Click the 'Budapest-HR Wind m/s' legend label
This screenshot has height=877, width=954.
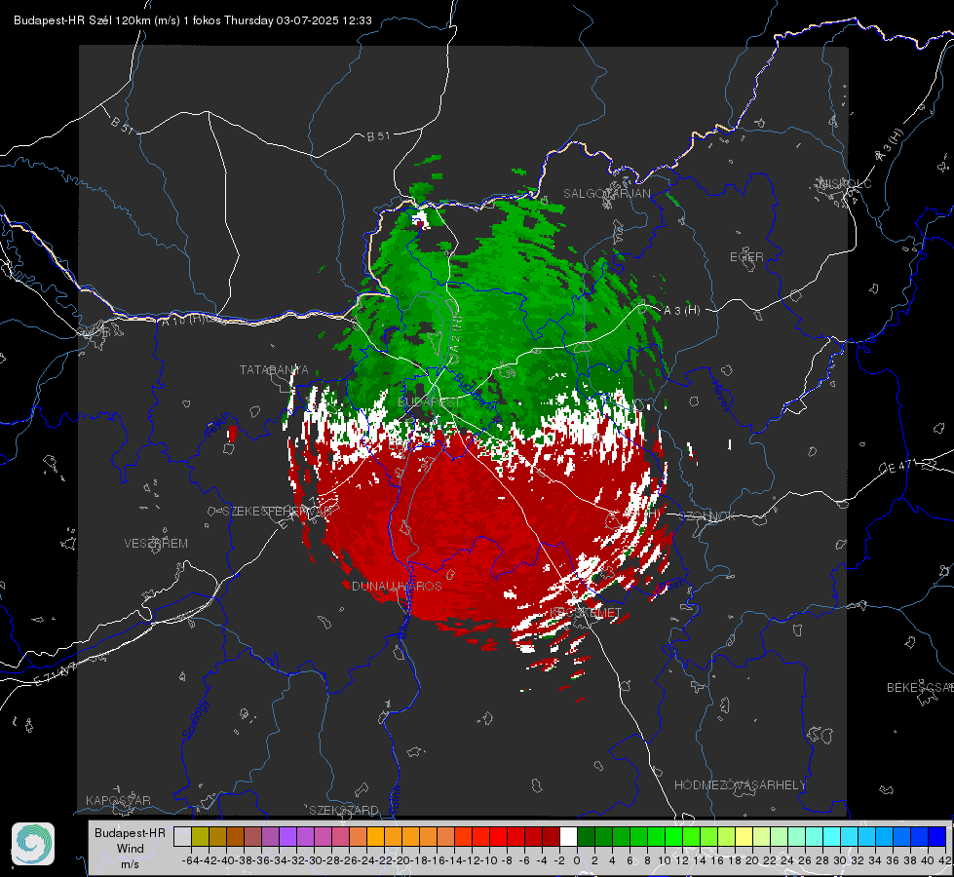[x=131, y=848]
